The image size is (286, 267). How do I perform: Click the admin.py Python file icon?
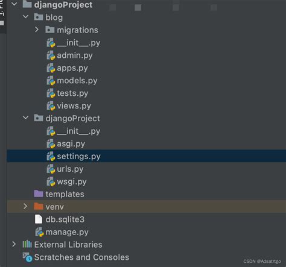click(x=51, y=55)
